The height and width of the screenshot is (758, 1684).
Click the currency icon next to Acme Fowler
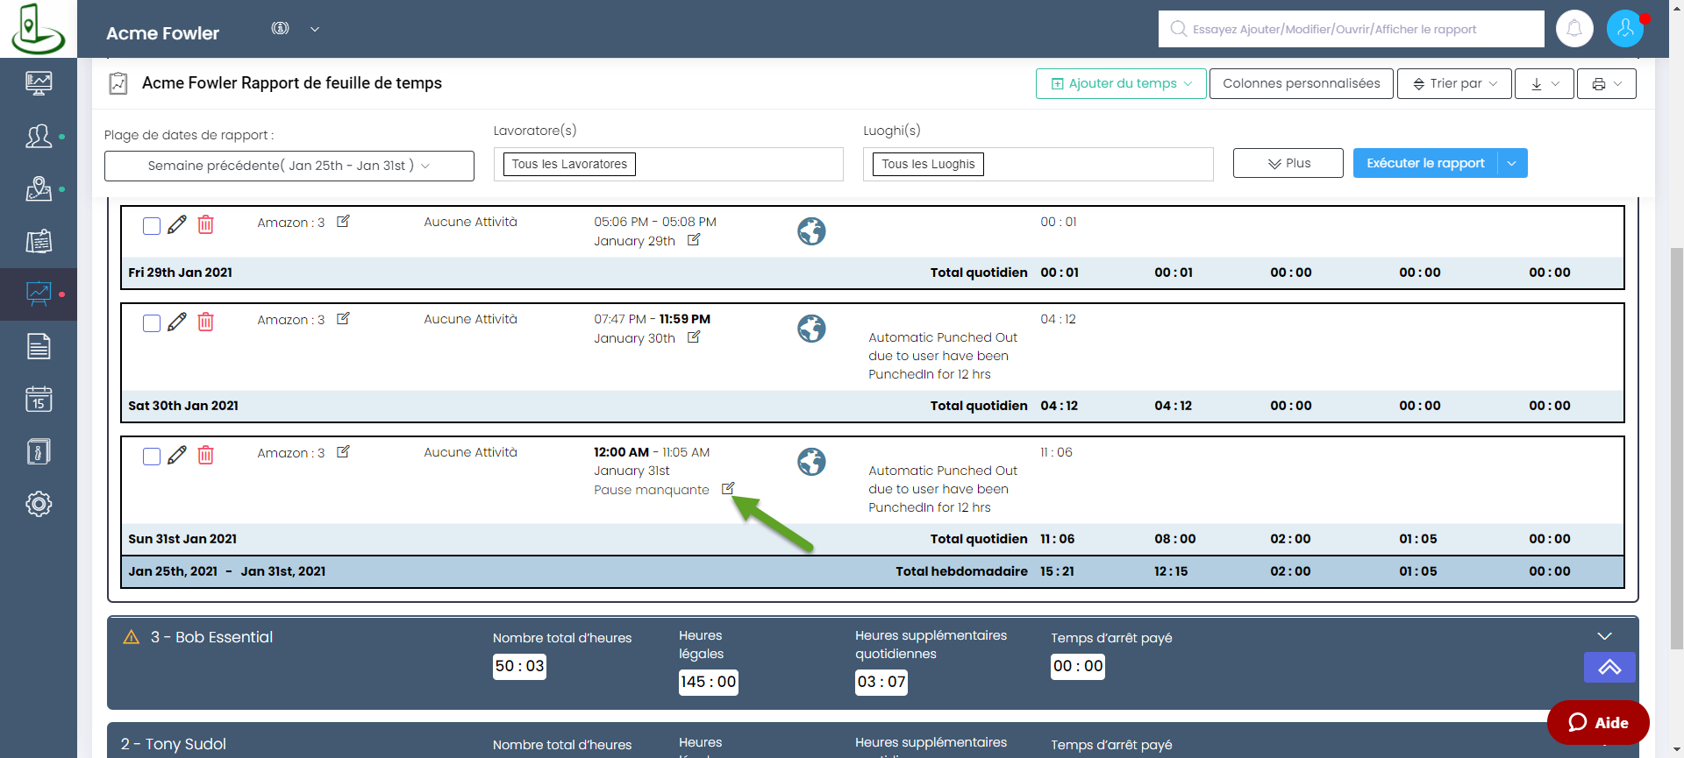pos(281,28)
